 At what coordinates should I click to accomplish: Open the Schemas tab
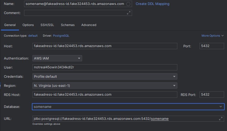coord(68,25)
